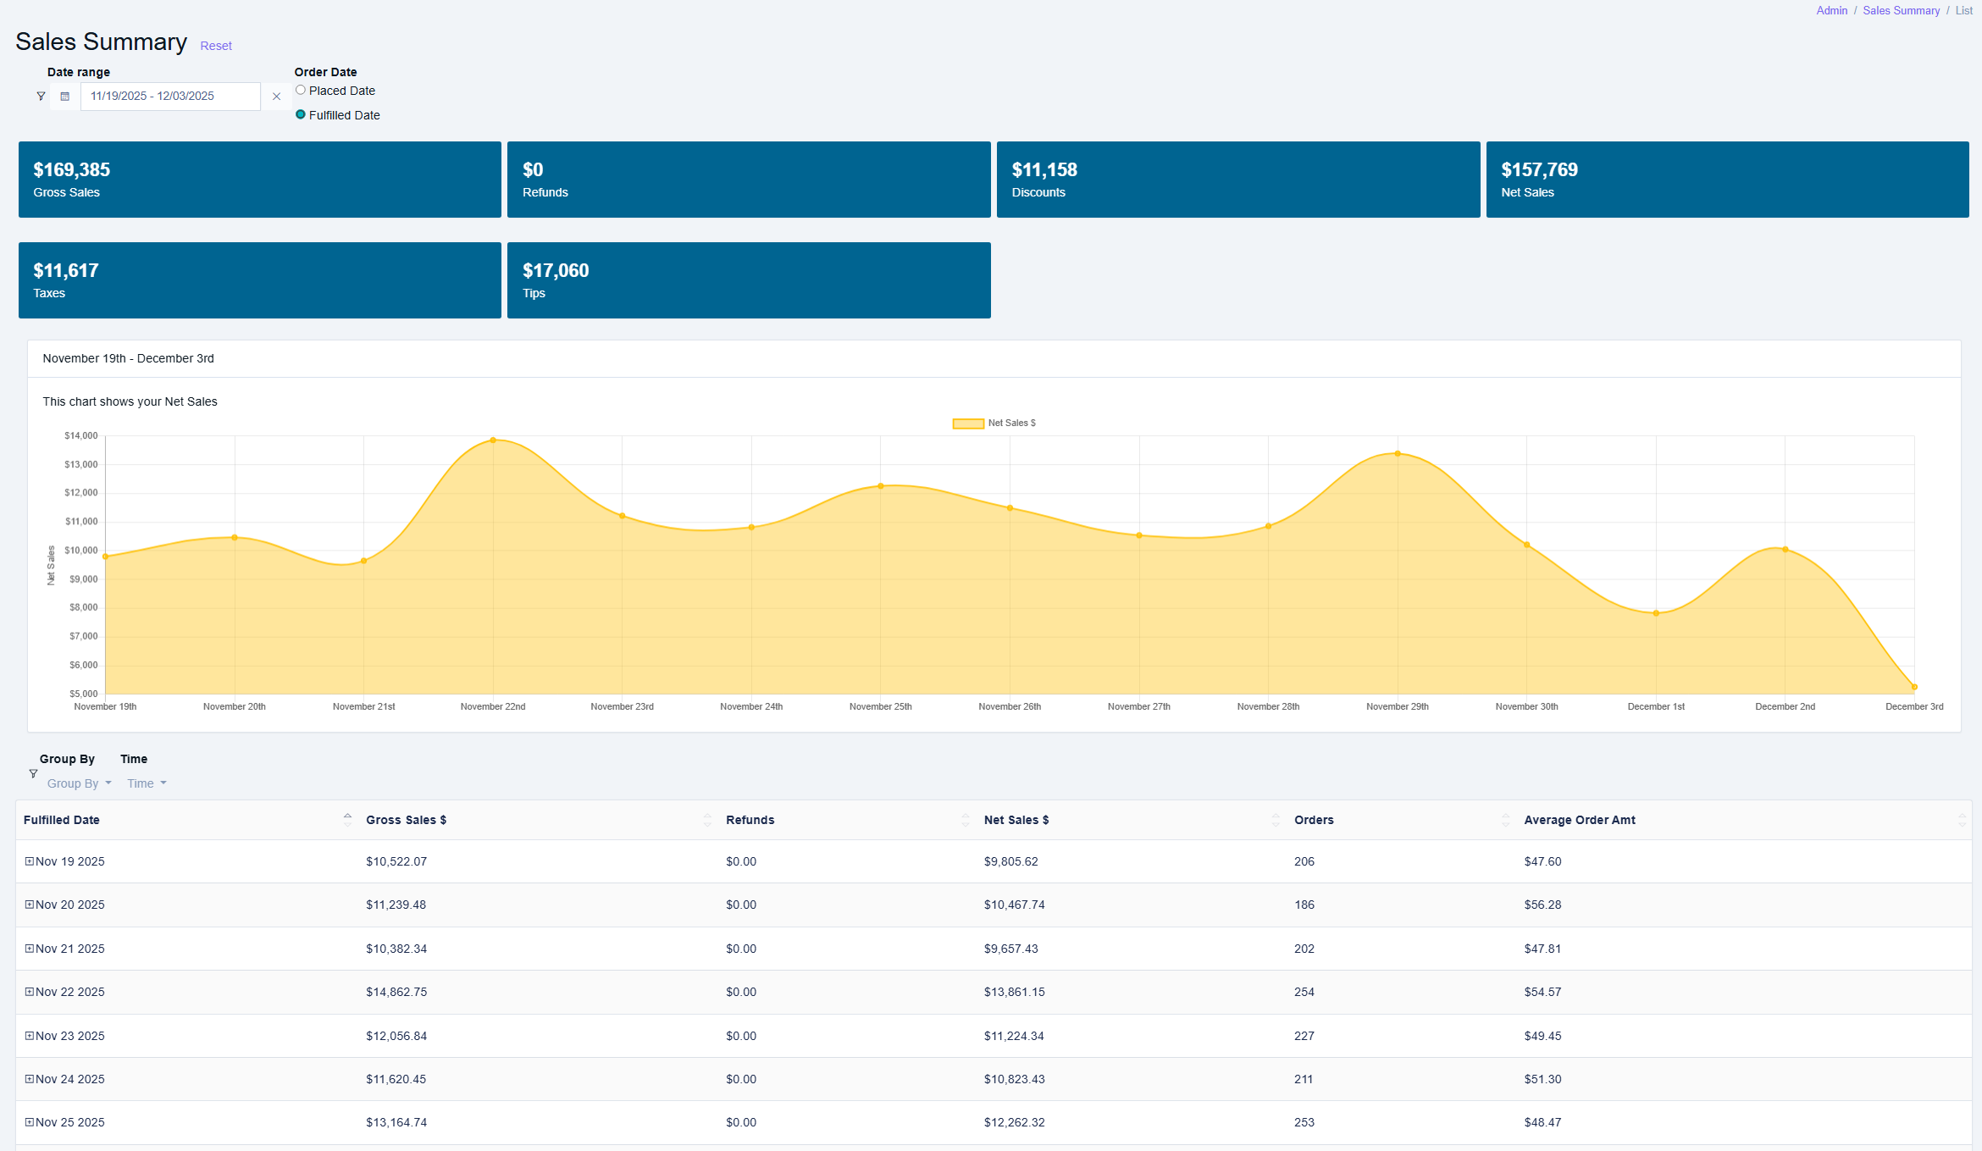This screenshot has height=1151, width=1982.
Task: Sort by Net Sales column arrows
Action: [1276, 820]
